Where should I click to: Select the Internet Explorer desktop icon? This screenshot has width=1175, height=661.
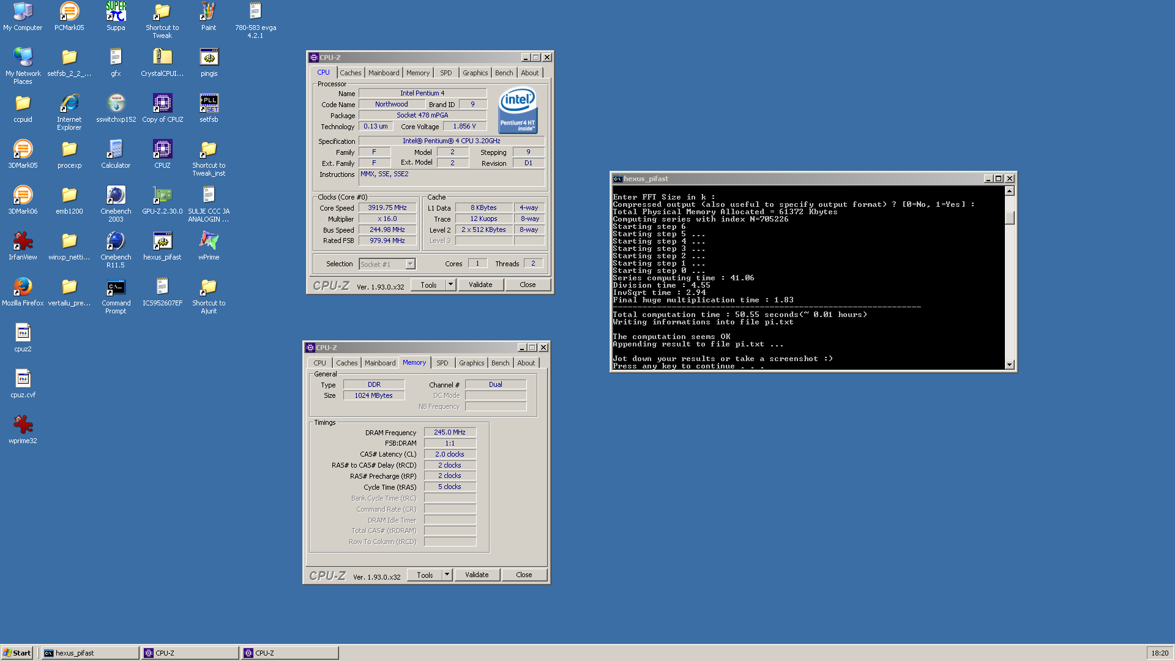point(69,103)
